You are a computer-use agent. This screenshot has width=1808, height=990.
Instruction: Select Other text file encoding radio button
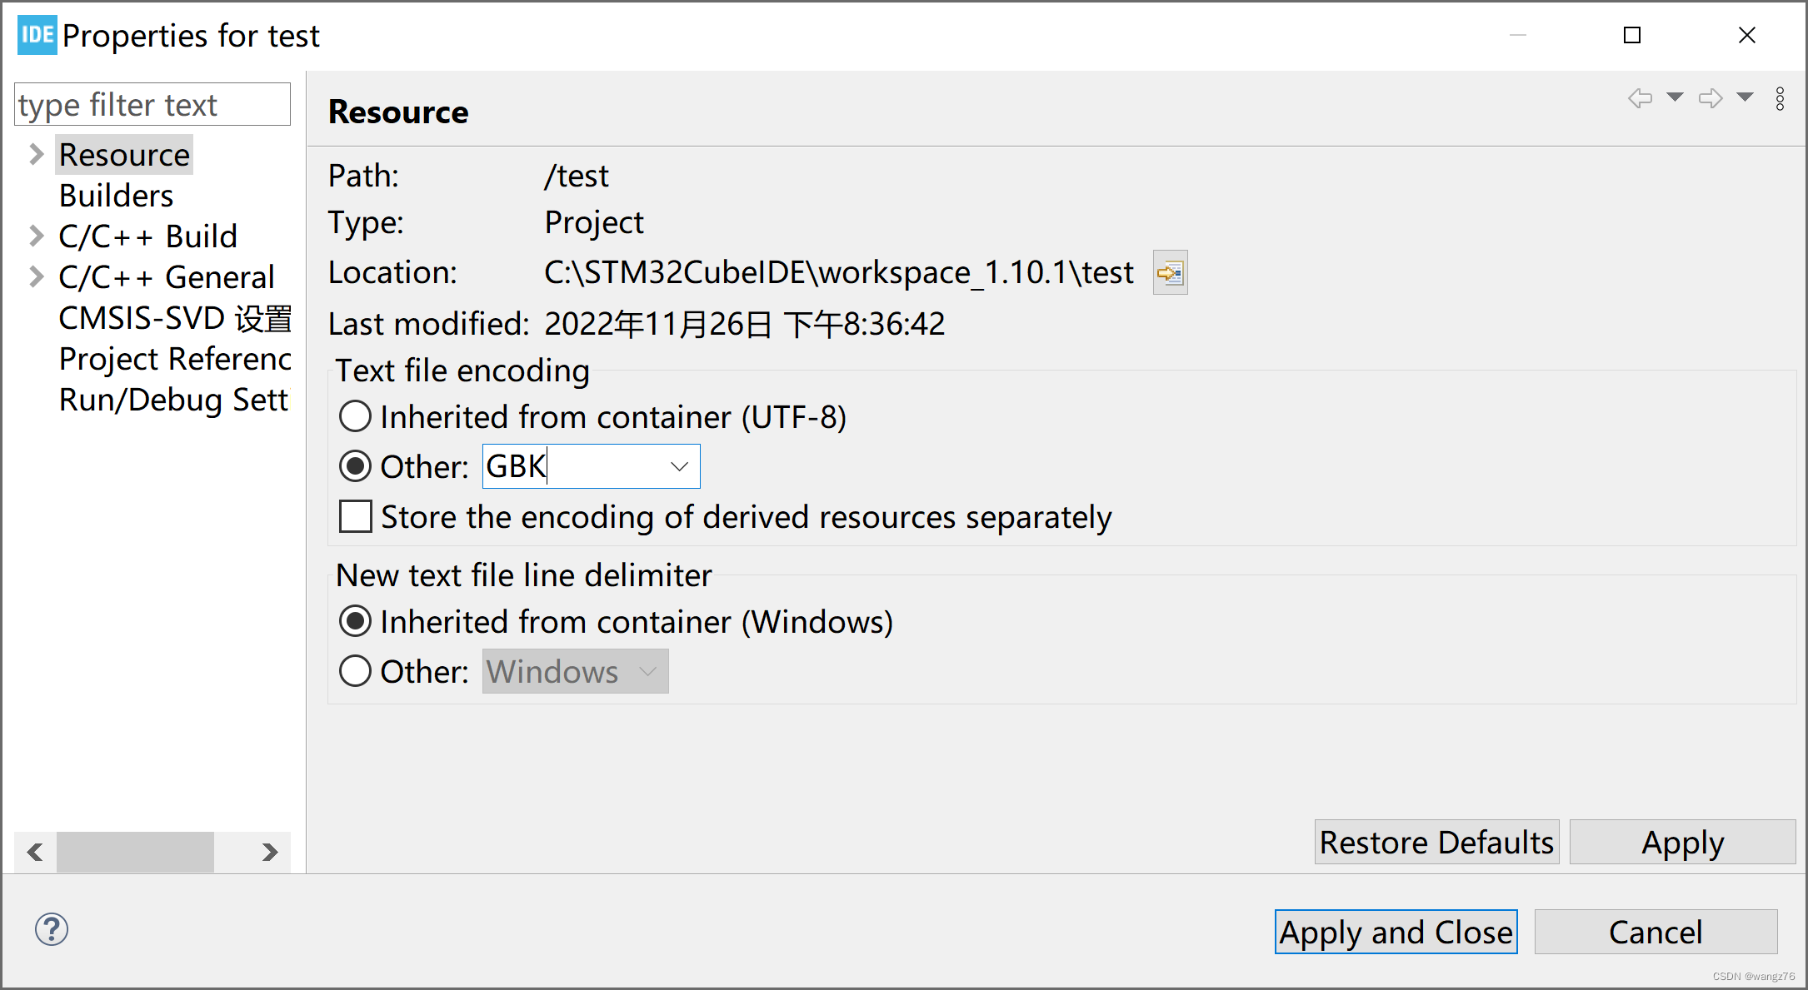coord(354,465)
